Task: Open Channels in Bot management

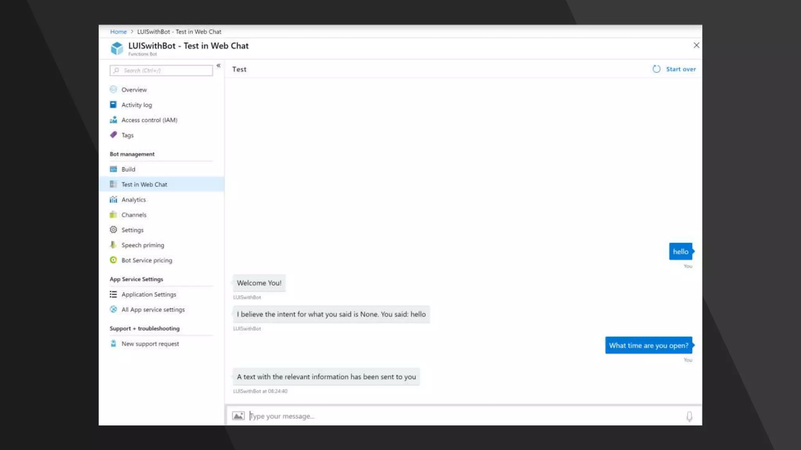Action: pyautogui.click(x=134, y=215)
